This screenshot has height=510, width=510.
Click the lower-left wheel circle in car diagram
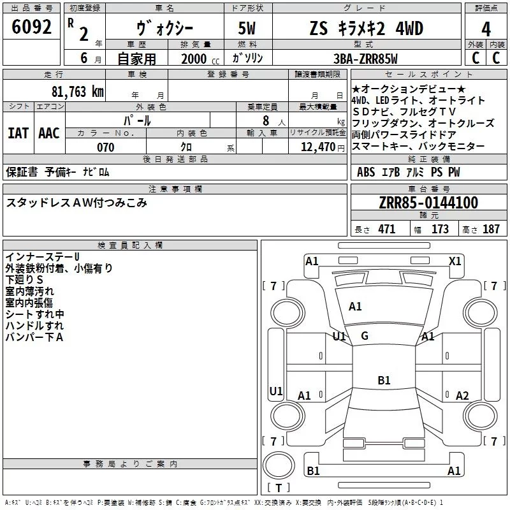(288, 416)
